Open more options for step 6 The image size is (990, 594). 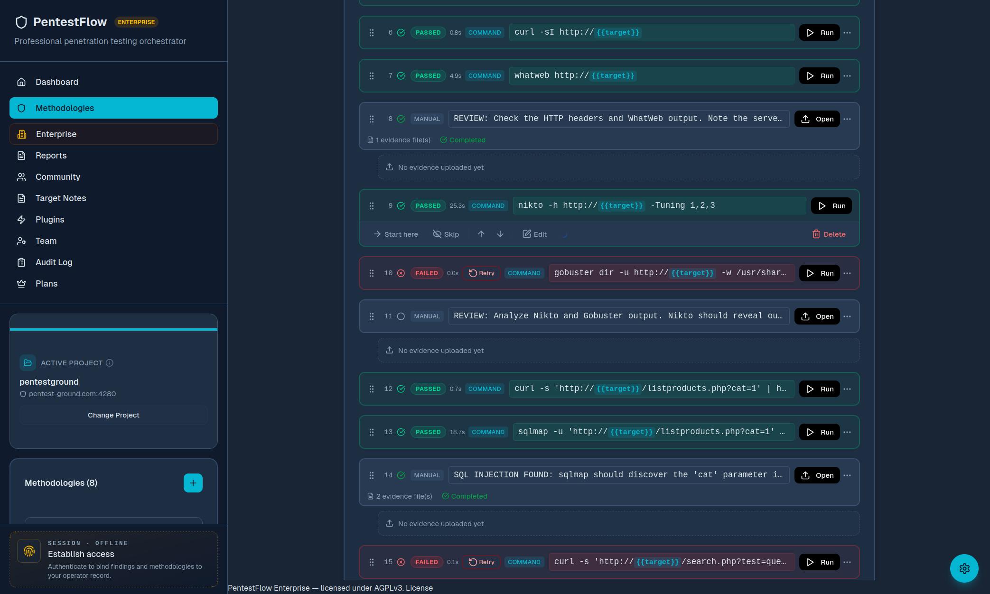point(847,33)
